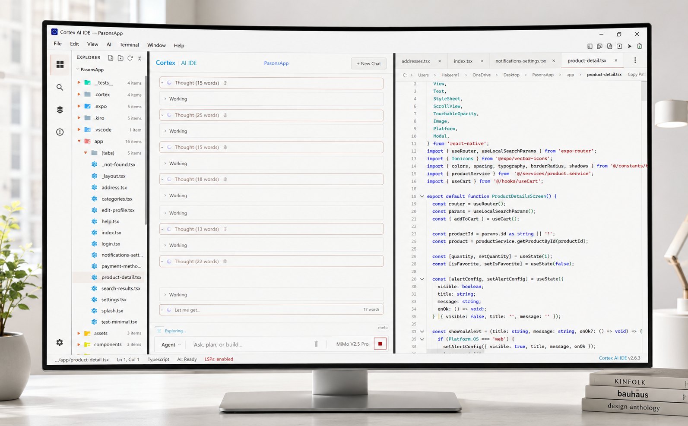The width and height of the screenshot is (688, 426).
Task: Expand the .vscode folder
Action: (x=79, y=129)
